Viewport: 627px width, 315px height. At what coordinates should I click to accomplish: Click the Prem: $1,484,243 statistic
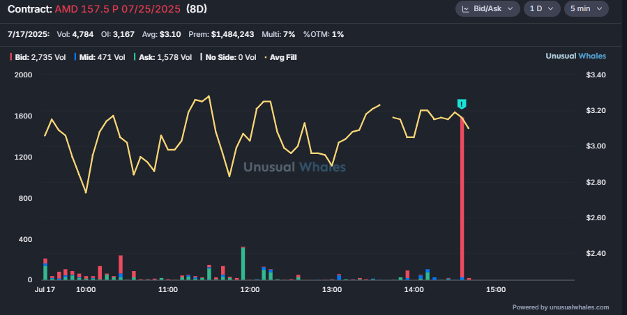coord(221,34)
